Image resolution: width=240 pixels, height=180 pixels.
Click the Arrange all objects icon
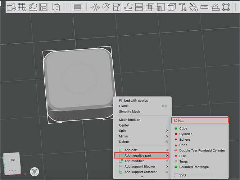tap(43, 7)
